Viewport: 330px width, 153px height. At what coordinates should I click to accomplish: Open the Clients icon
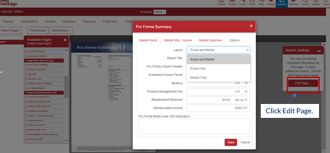252,3
